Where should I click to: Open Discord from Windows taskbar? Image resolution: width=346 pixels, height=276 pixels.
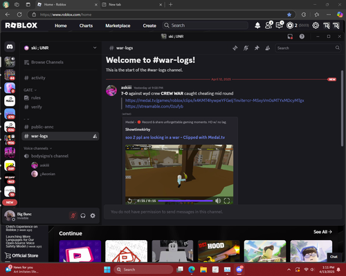239,269
